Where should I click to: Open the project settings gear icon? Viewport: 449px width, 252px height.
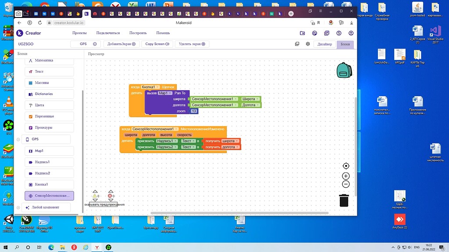point(308,44)
